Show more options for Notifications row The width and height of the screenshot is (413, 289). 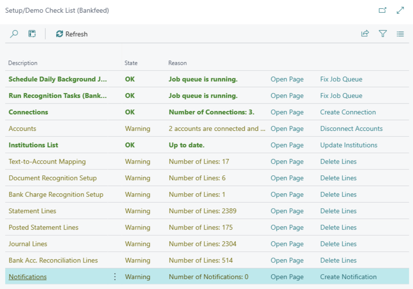[x=115, y=277]
